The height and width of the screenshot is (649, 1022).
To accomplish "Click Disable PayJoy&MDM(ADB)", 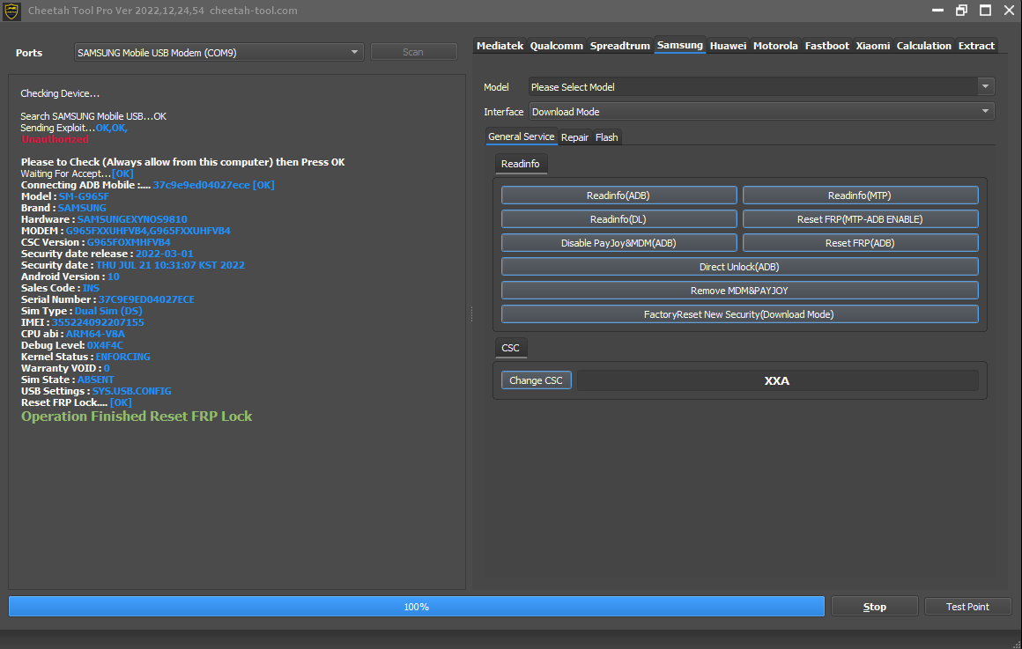I will 618,243.
